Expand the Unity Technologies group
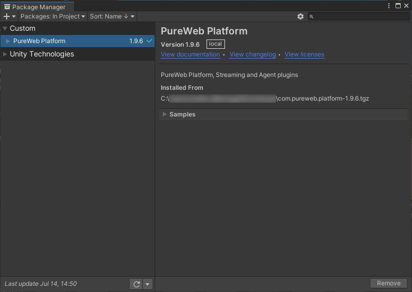 [5, 54]
